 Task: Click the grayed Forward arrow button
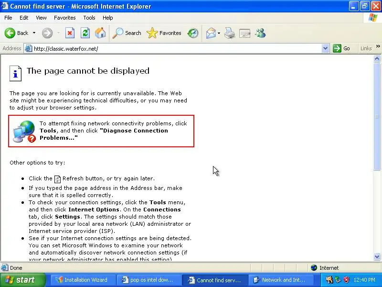click(47, 33)
